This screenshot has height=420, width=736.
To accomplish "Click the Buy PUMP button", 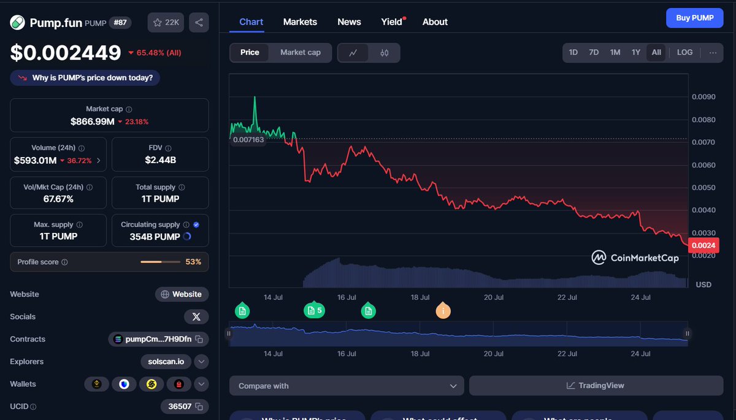I will (x=695, y=18).
